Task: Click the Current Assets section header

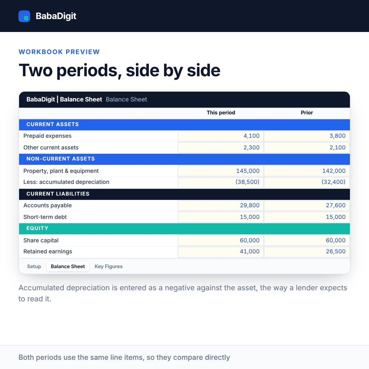Action: pos(184,125)
